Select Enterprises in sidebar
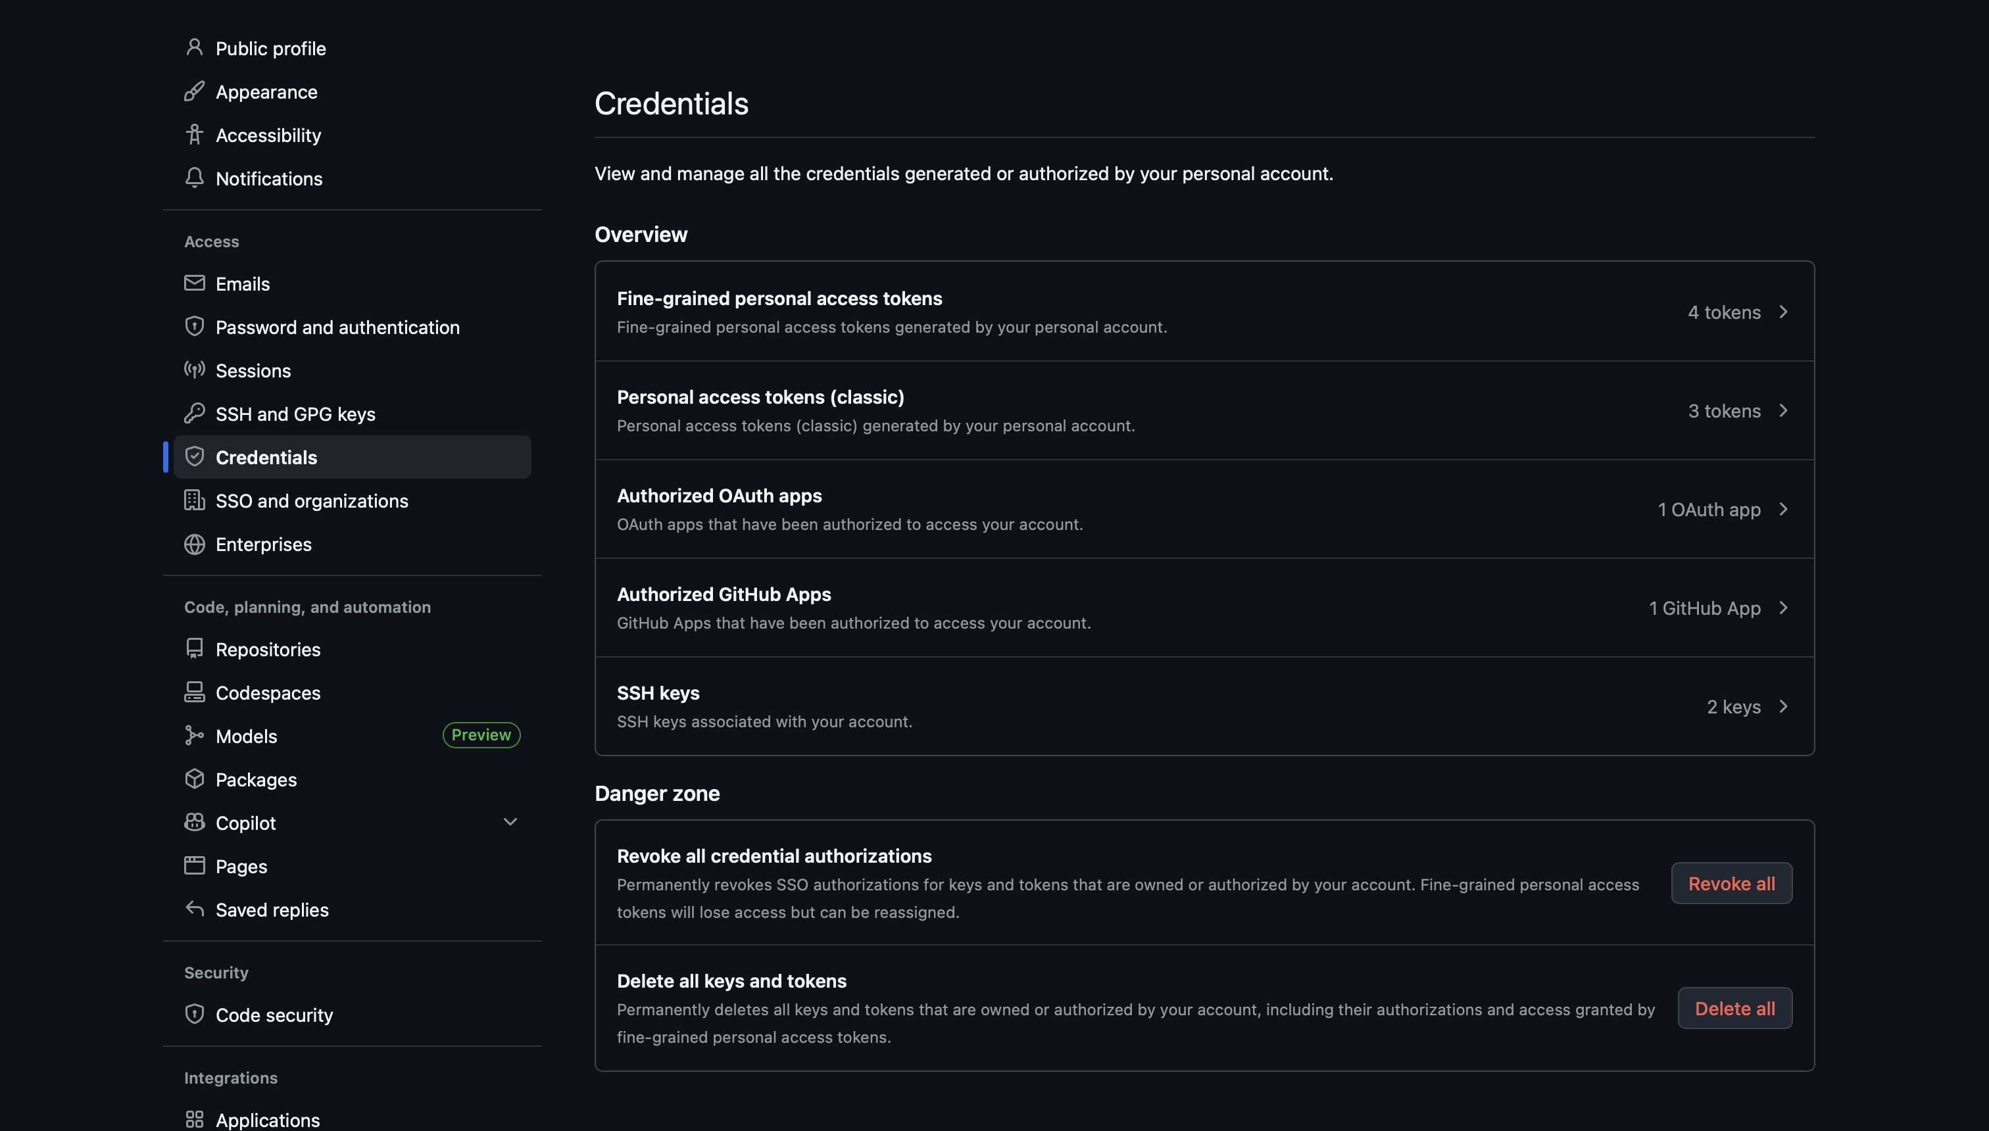Viewport: 1989px width, 1131px height. [352, 544]
